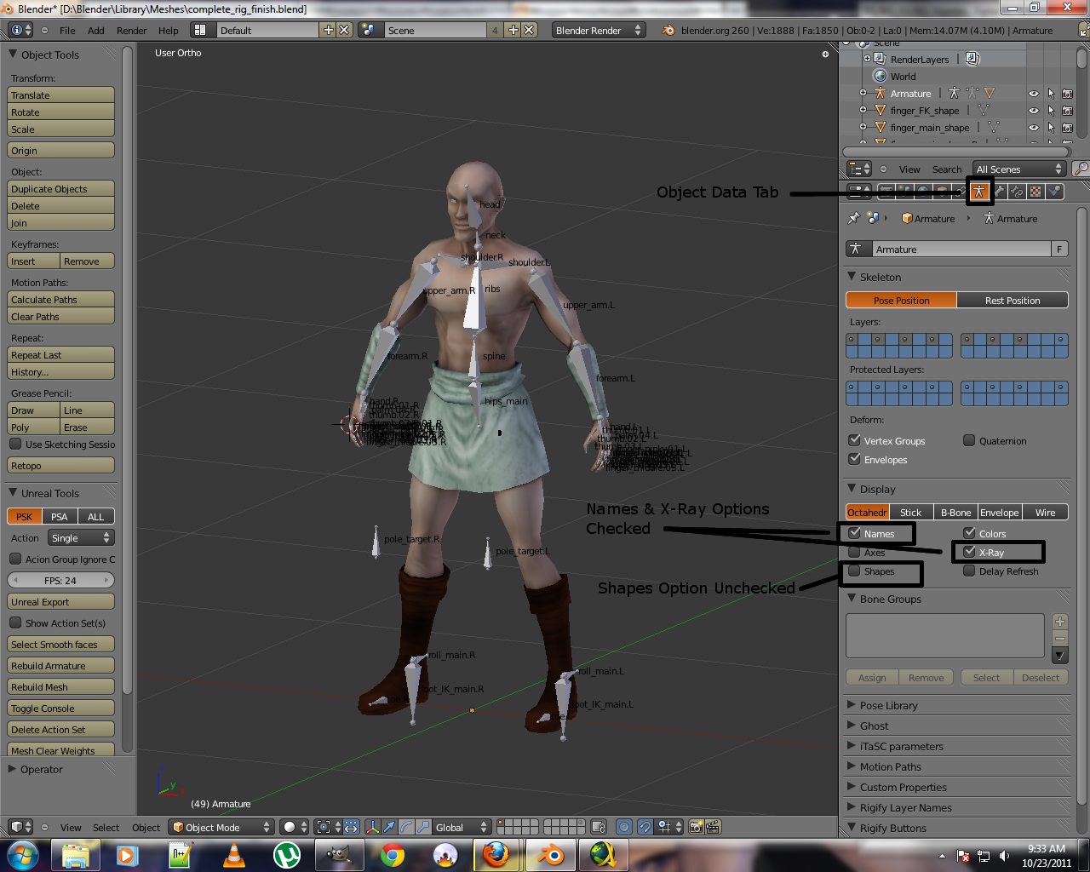
Task: Open Firefox from the taskbar
Action: pyautogui.click(x=497, y=854)
